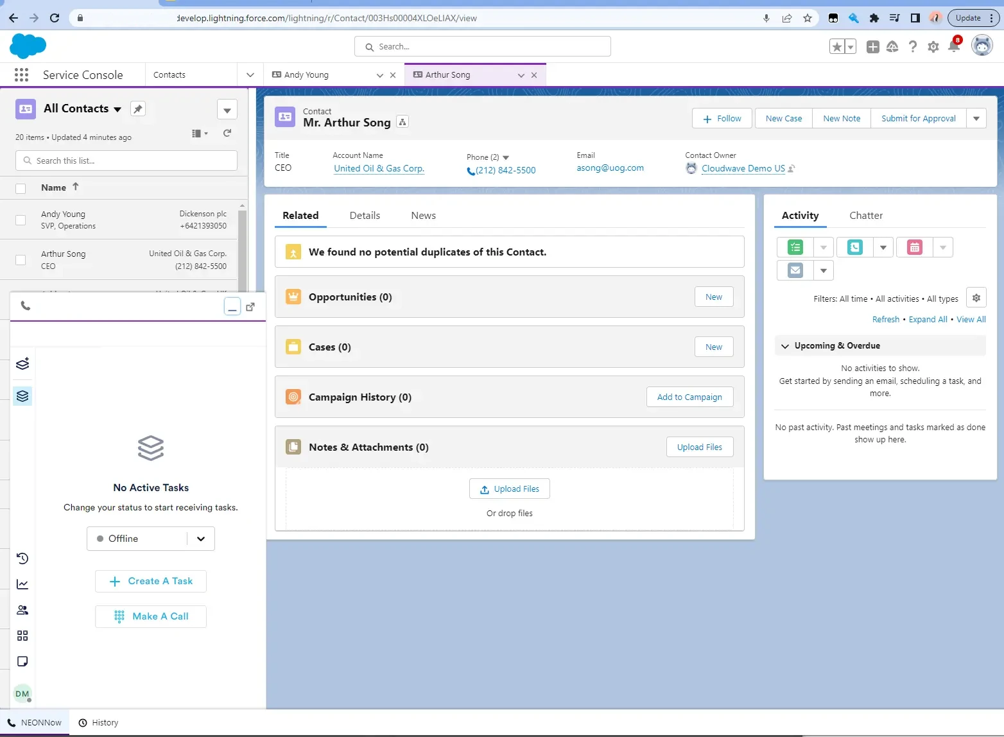This screenshot has width=1004, height=737.
Task: Check the Arthur Song row checkbox
Action: coord(21,260)
